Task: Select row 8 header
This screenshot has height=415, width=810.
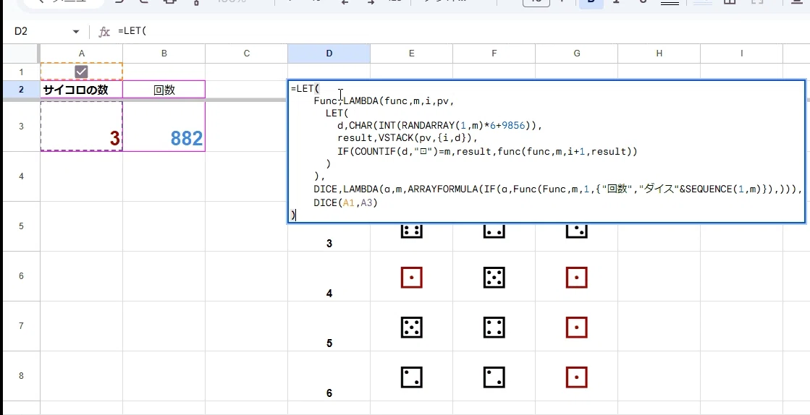Action: (21, 376)
